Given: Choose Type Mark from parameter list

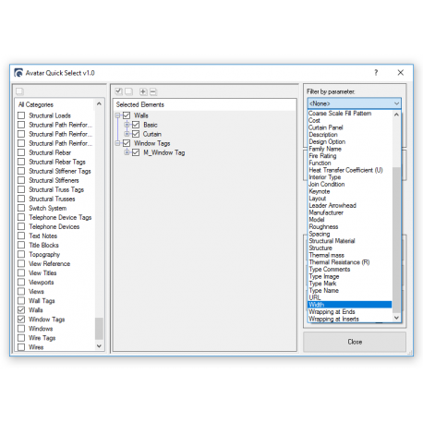Looking at the screenshot, I should tap(322, 284).
